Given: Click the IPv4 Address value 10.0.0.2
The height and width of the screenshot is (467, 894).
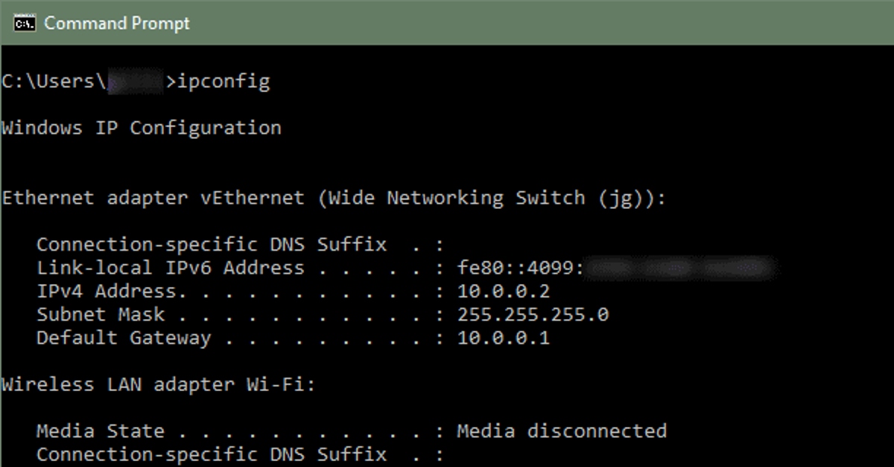Looking at the screenshot, I should pos(504,291).
